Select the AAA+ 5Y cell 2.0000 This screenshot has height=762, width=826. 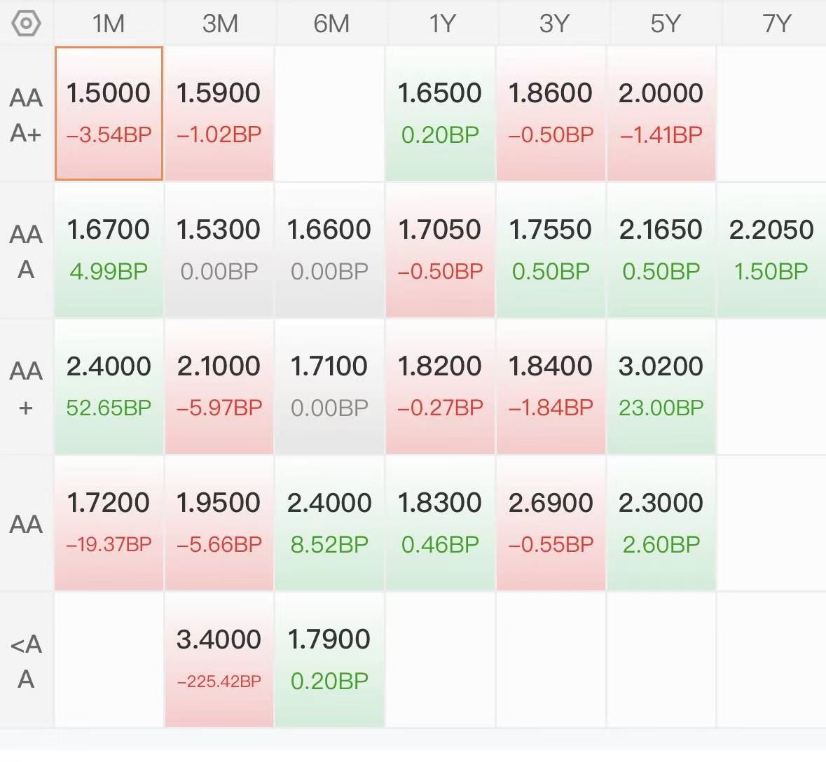[x=661, y=113]
